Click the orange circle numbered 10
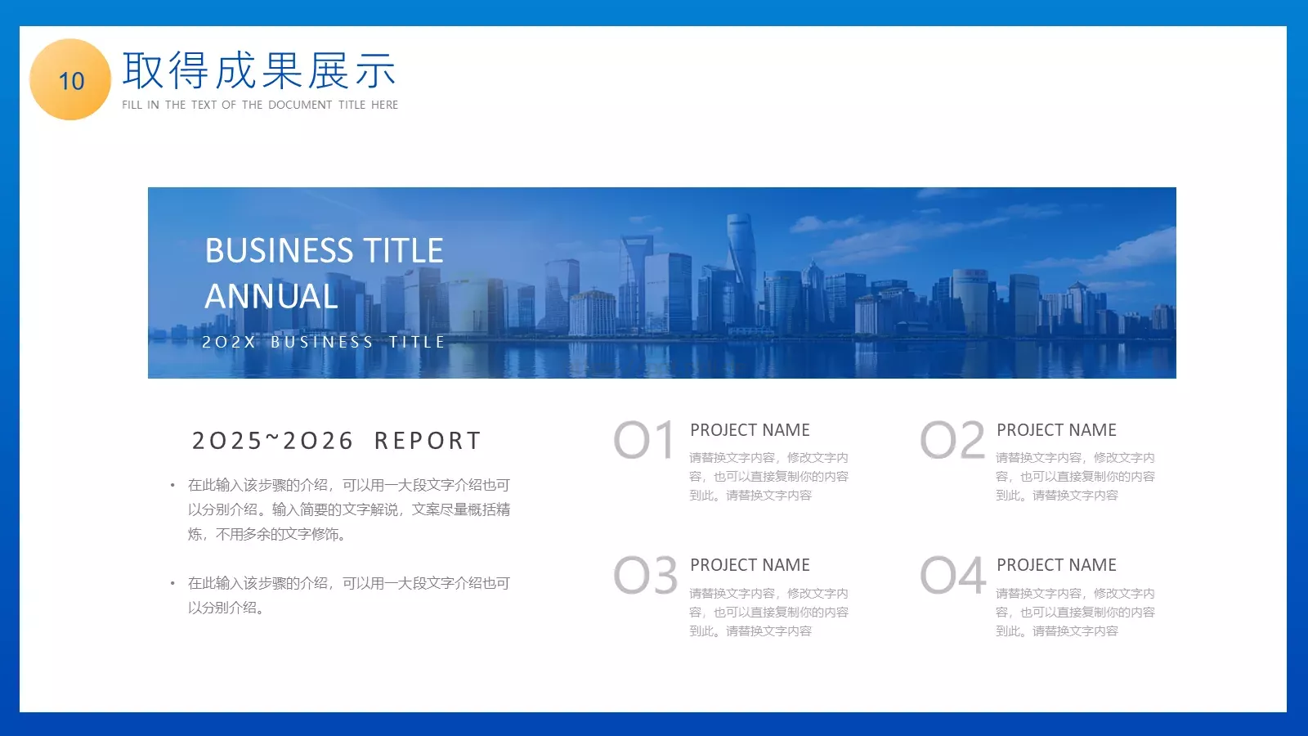The width and height of the screenshot is (1308, 736). [70, 79]
